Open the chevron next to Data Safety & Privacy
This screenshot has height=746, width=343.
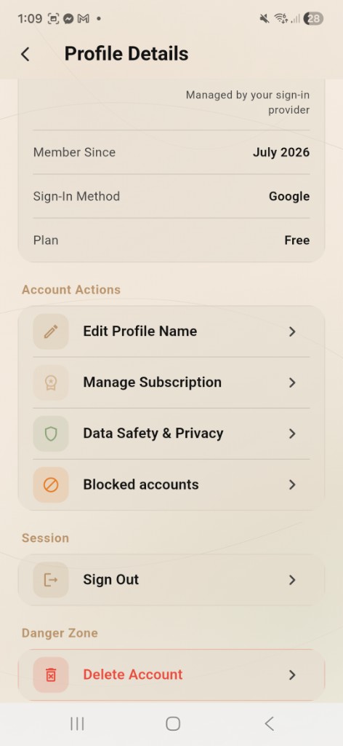[292, 433]
